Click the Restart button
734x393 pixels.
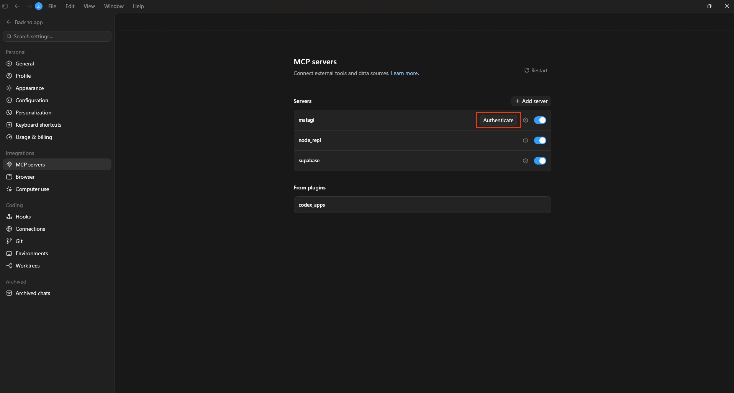click(536, 70)
